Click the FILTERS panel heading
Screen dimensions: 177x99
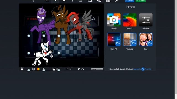coord(131,7)
